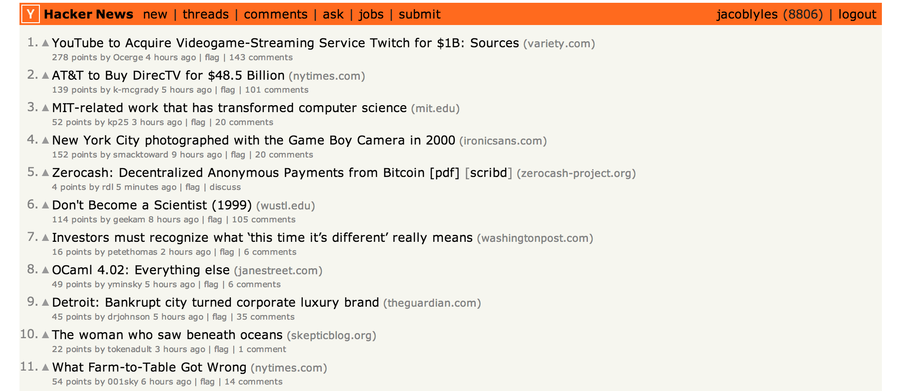Open discuss link for Zerocash story

click(x=225, y=187)
